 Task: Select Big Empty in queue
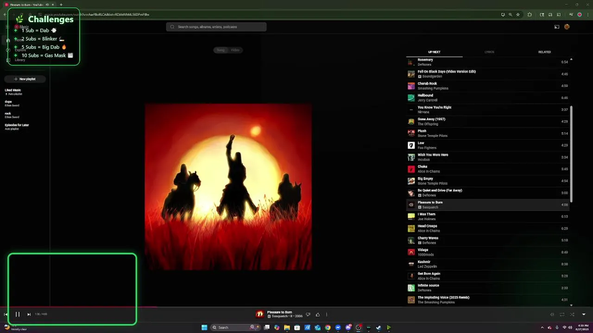coord(488,181)
